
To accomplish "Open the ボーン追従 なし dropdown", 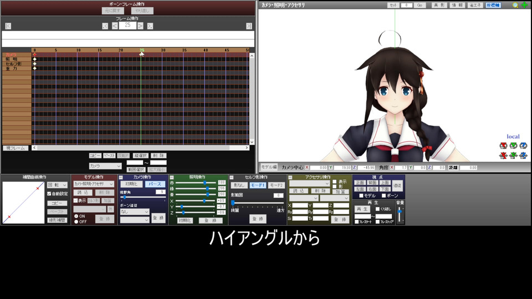I will (x=135, y=212).
